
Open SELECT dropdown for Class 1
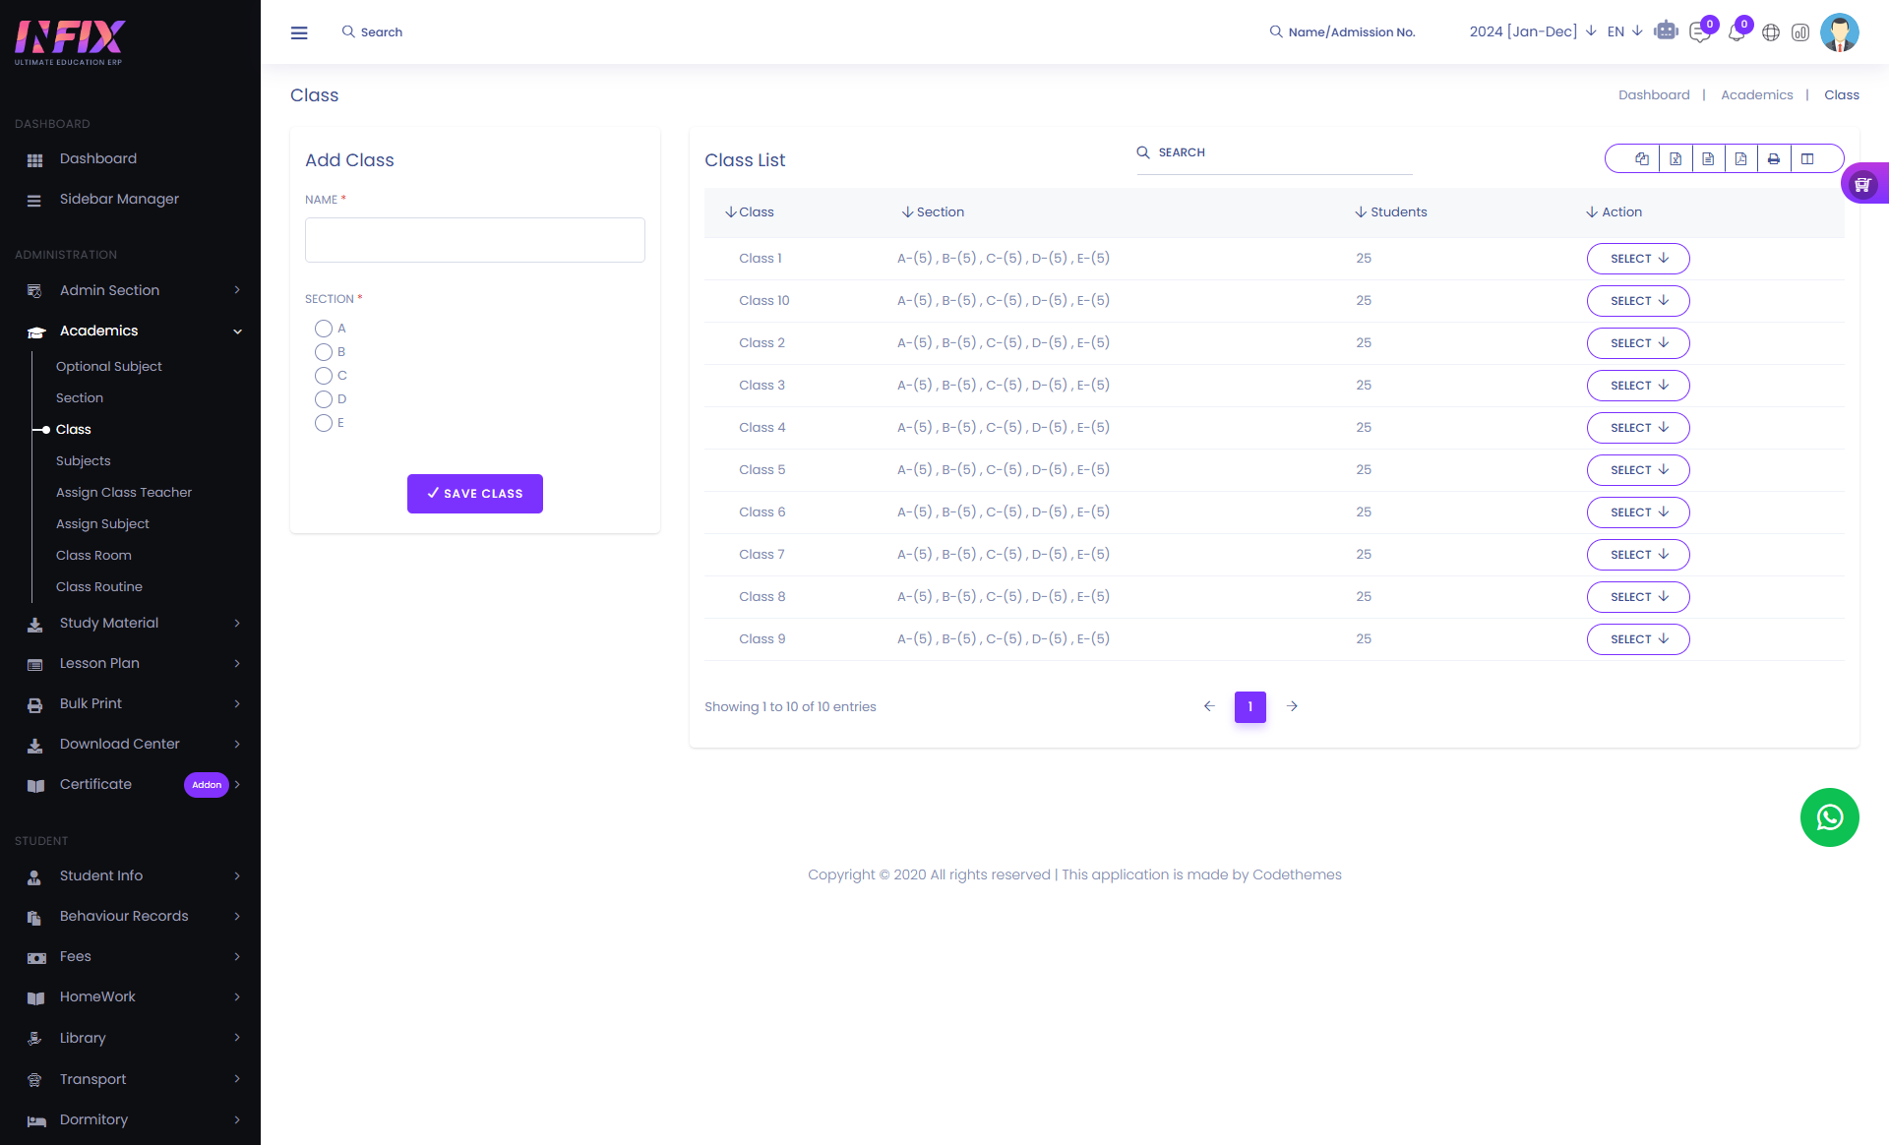point(1638,259)
